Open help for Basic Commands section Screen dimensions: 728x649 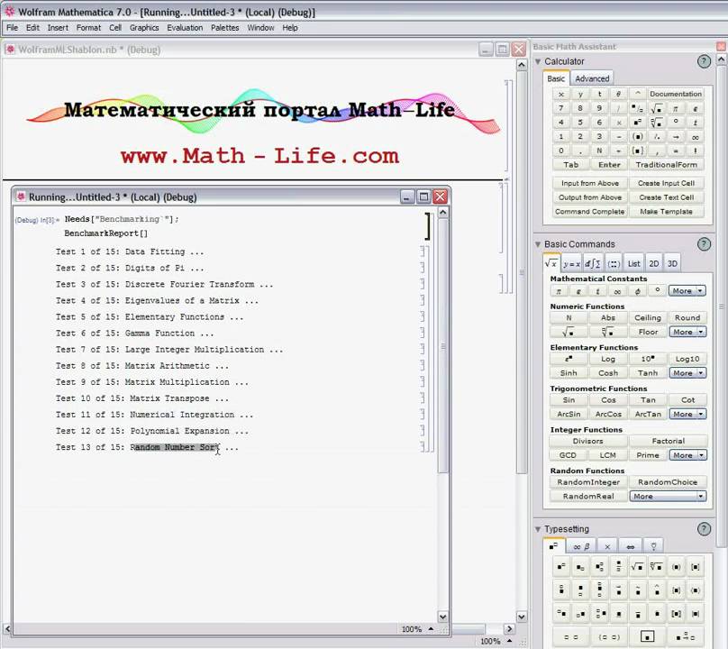[x=704, y=244]
